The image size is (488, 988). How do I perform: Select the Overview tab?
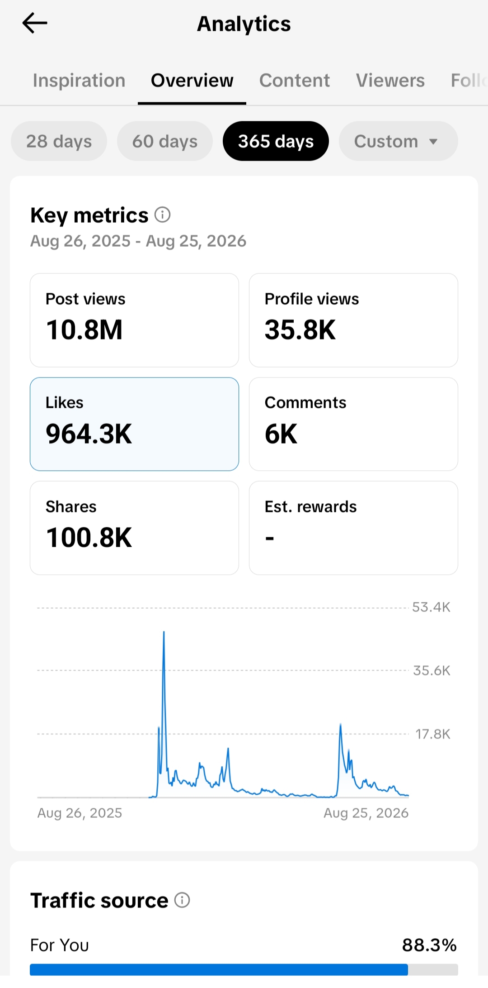(192, 81)
